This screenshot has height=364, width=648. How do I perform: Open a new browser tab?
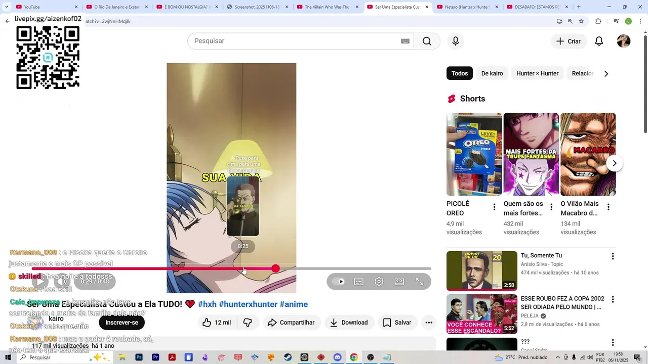pos(579,7)
